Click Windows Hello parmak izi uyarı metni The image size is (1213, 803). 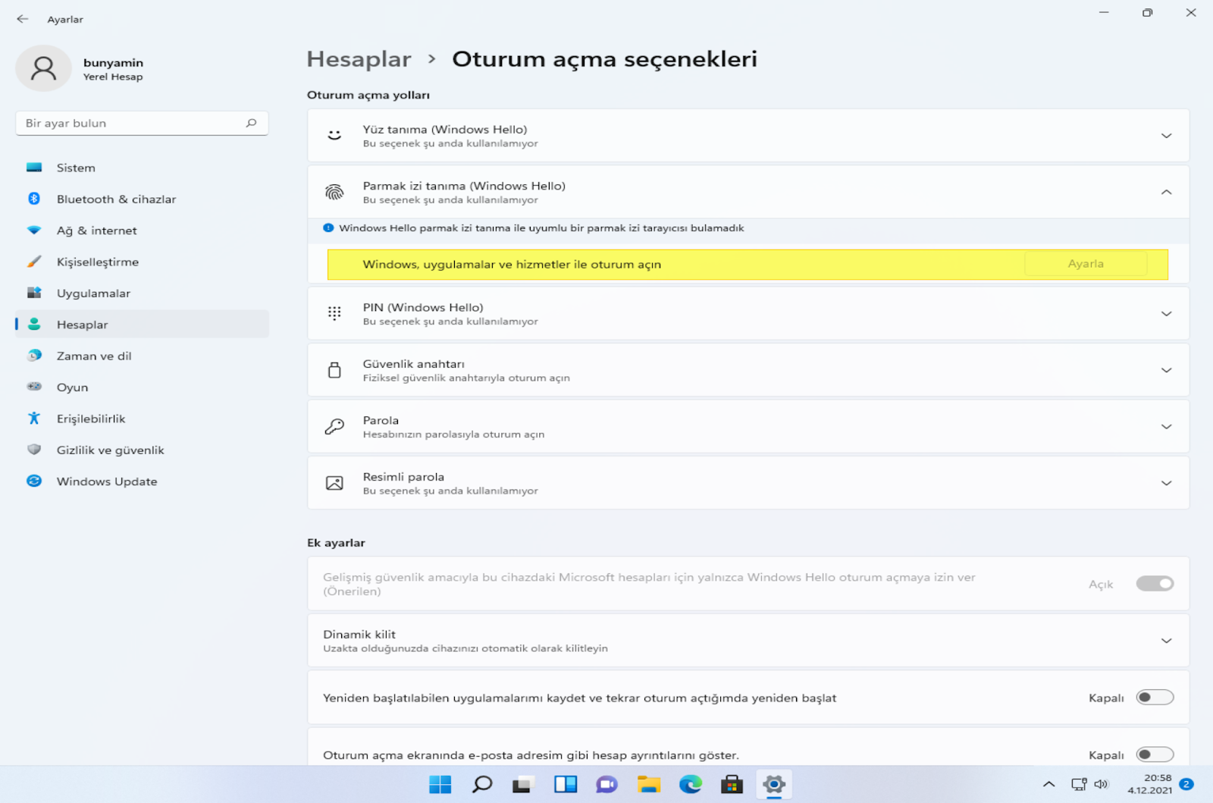tap(541, 228)
